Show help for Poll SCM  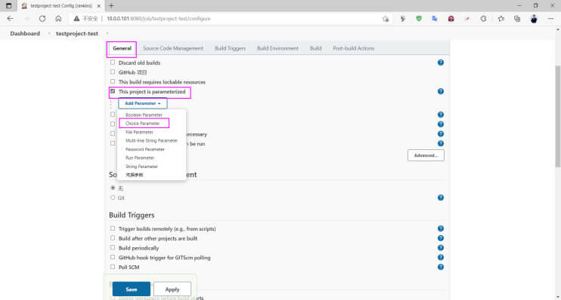pos(441,267)
